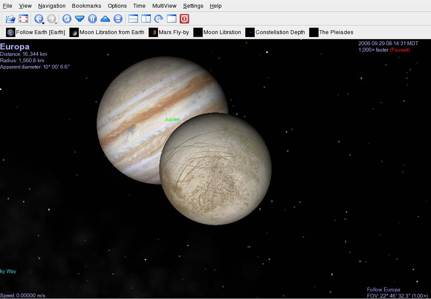Load The Pleiades bookmark
431x299 pixels.
331,32
